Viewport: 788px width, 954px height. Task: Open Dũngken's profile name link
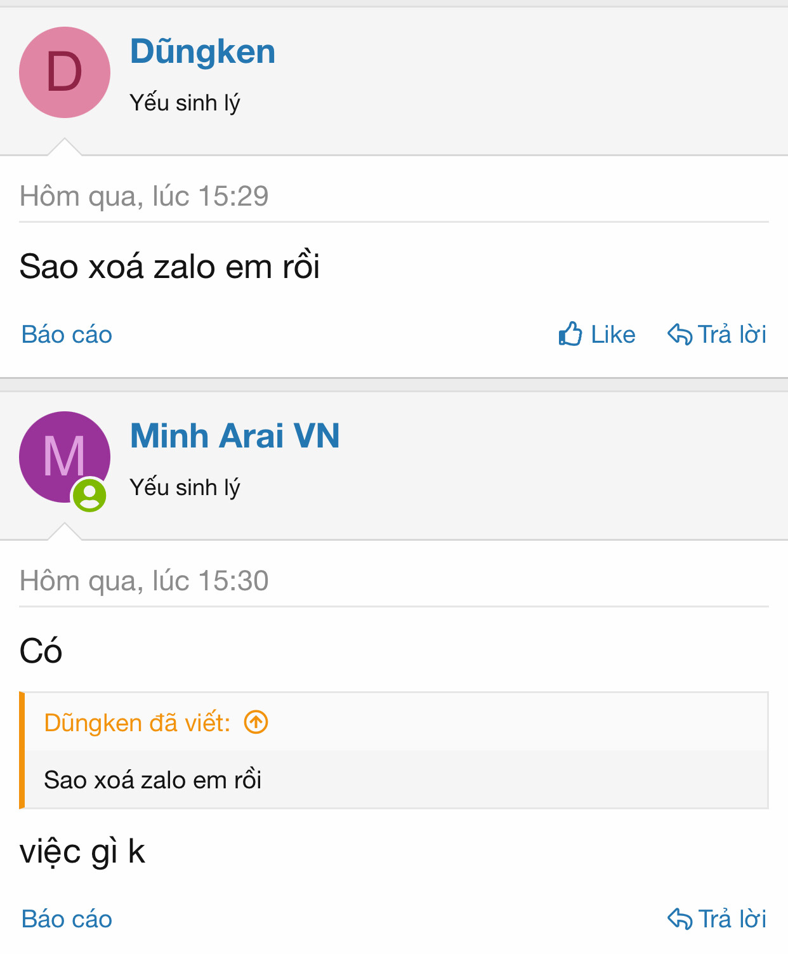202,51
